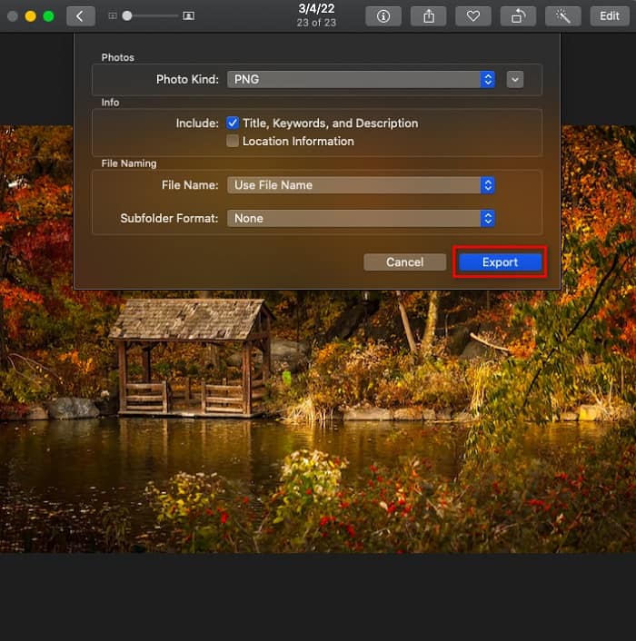The image size is (636, 641).
Task: Click the autumn lake photo in the viewer
Action: coord(318,436)
